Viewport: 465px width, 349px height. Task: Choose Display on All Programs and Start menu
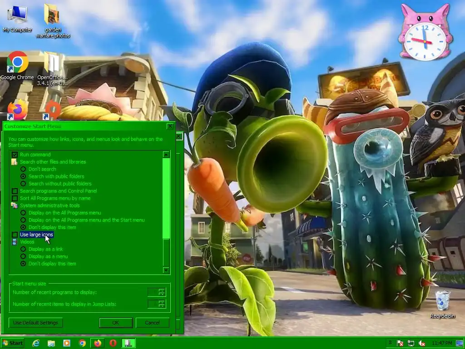click(23, 220)
